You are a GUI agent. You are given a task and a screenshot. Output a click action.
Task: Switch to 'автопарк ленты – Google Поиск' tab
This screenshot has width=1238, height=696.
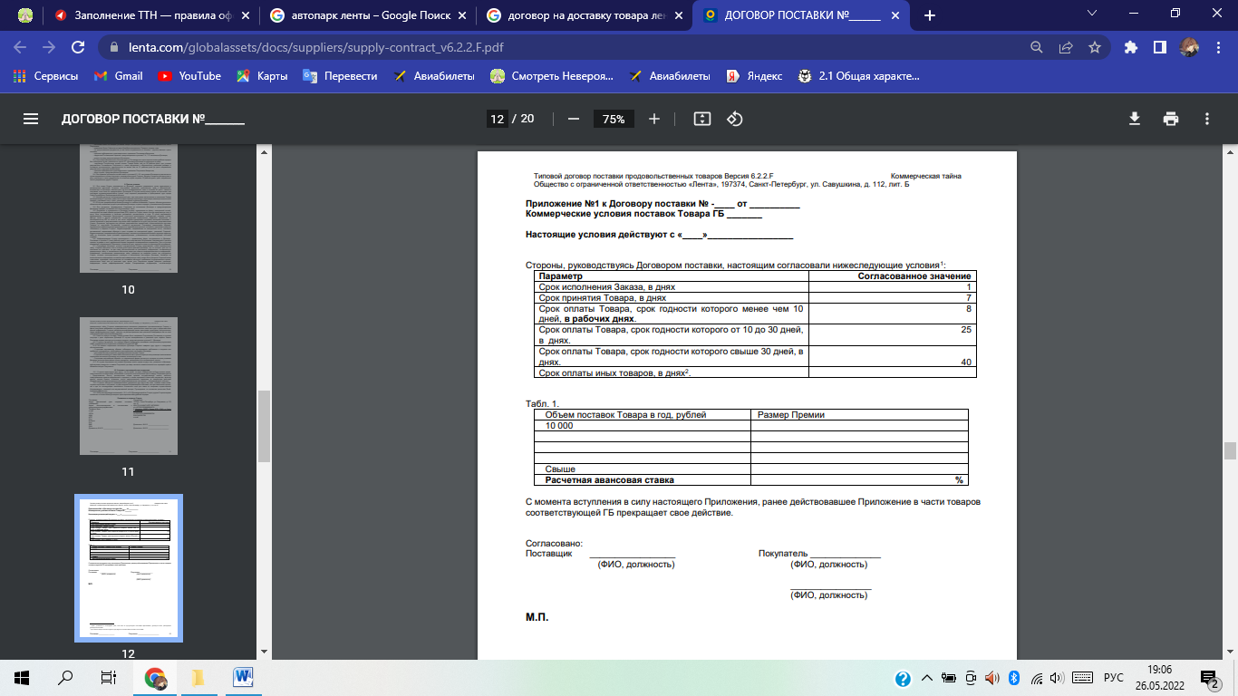coord(366,15)
